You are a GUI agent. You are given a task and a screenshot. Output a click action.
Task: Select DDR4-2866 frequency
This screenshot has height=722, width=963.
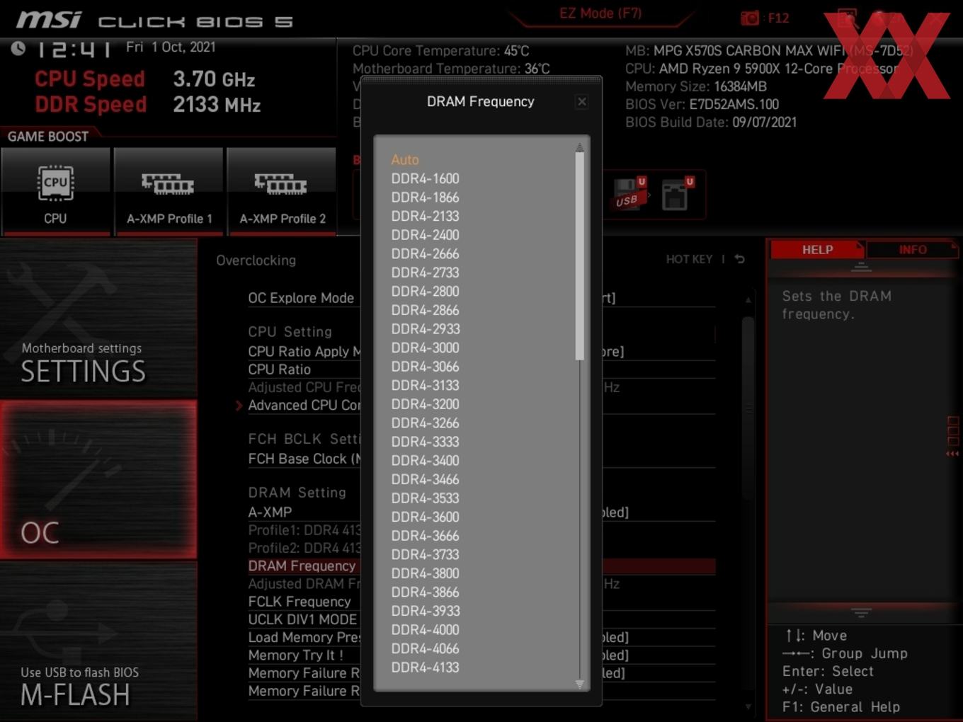pos(425,310)
